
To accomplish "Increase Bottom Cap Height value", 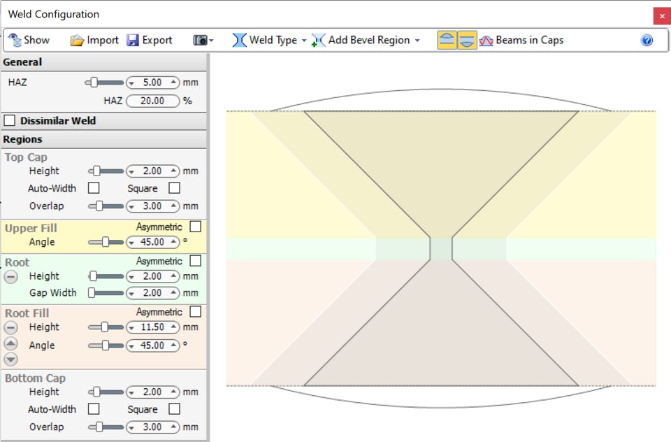I will 173,392.
